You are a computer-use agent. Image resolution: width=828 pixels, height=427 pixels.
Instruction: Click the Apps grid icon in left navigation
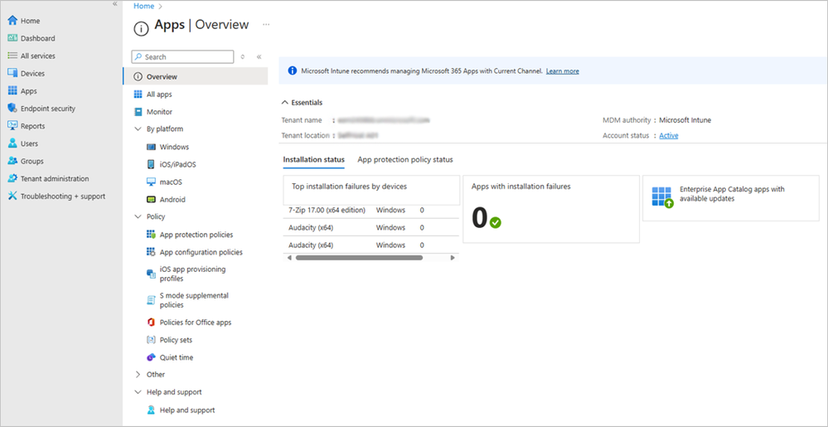12,91
